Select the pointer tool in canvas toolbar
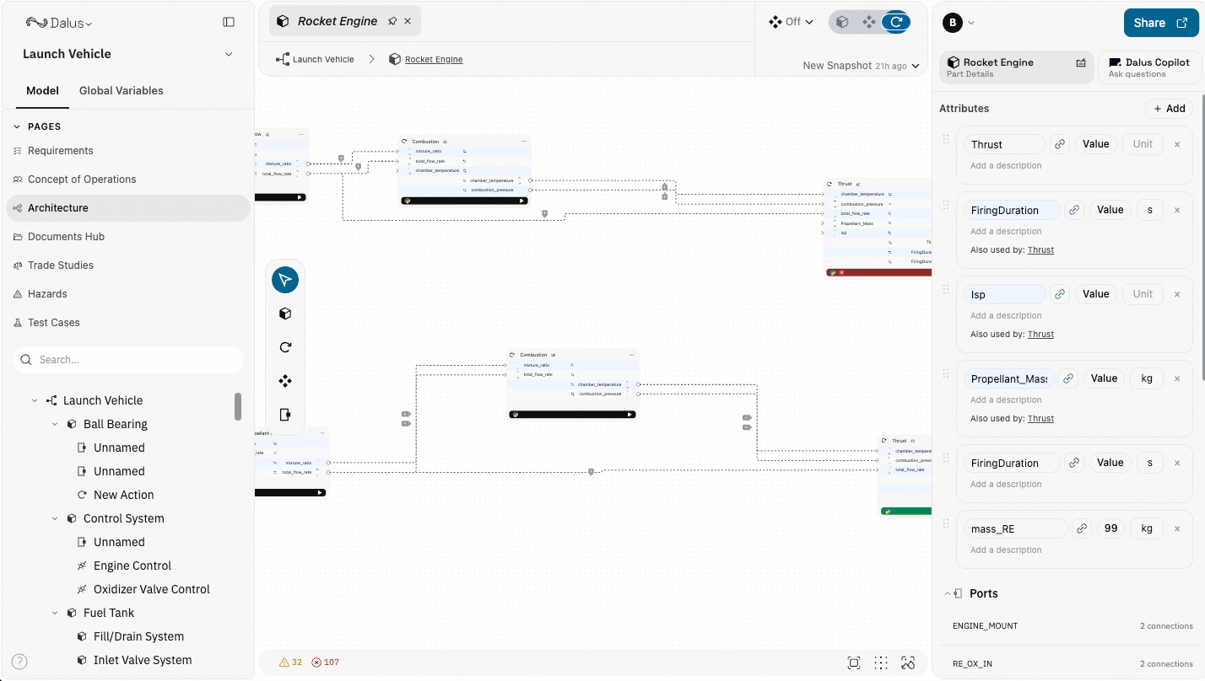The width and height of the screenshot is (1205, 681). point(285,280)
